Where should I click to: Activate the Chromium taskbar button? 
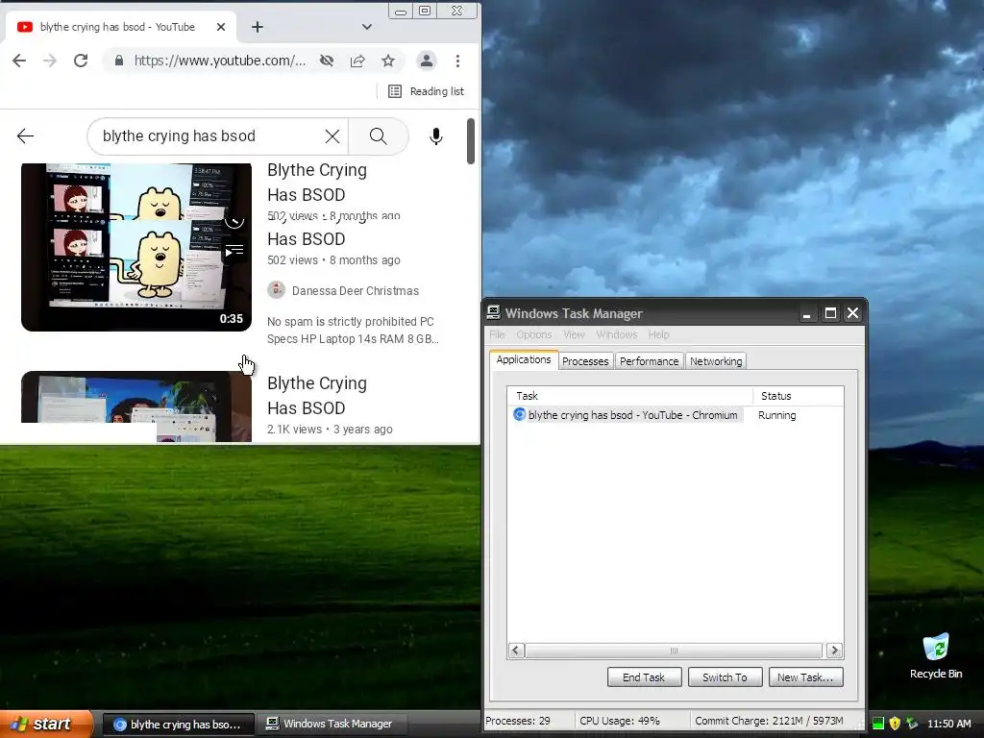179,725
